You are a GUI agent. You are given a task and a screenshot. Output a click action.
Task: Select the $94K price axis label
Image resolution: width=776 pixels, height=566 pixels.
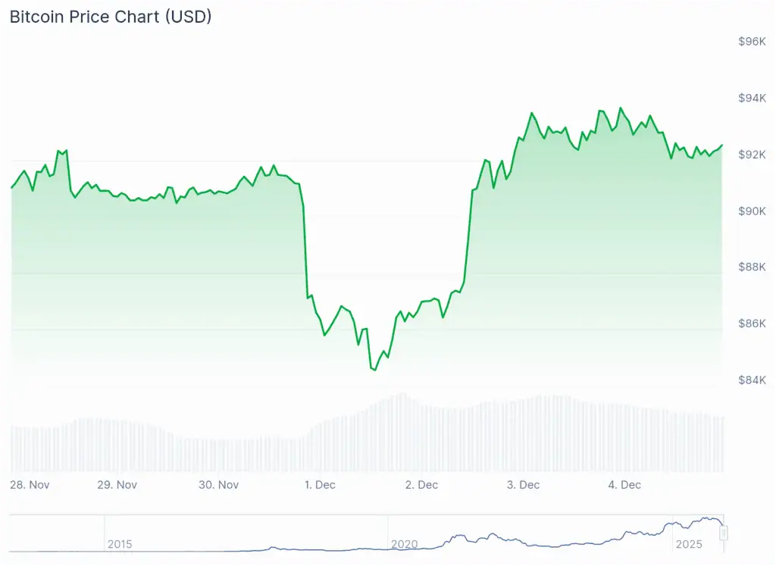[x=752, y=98]
